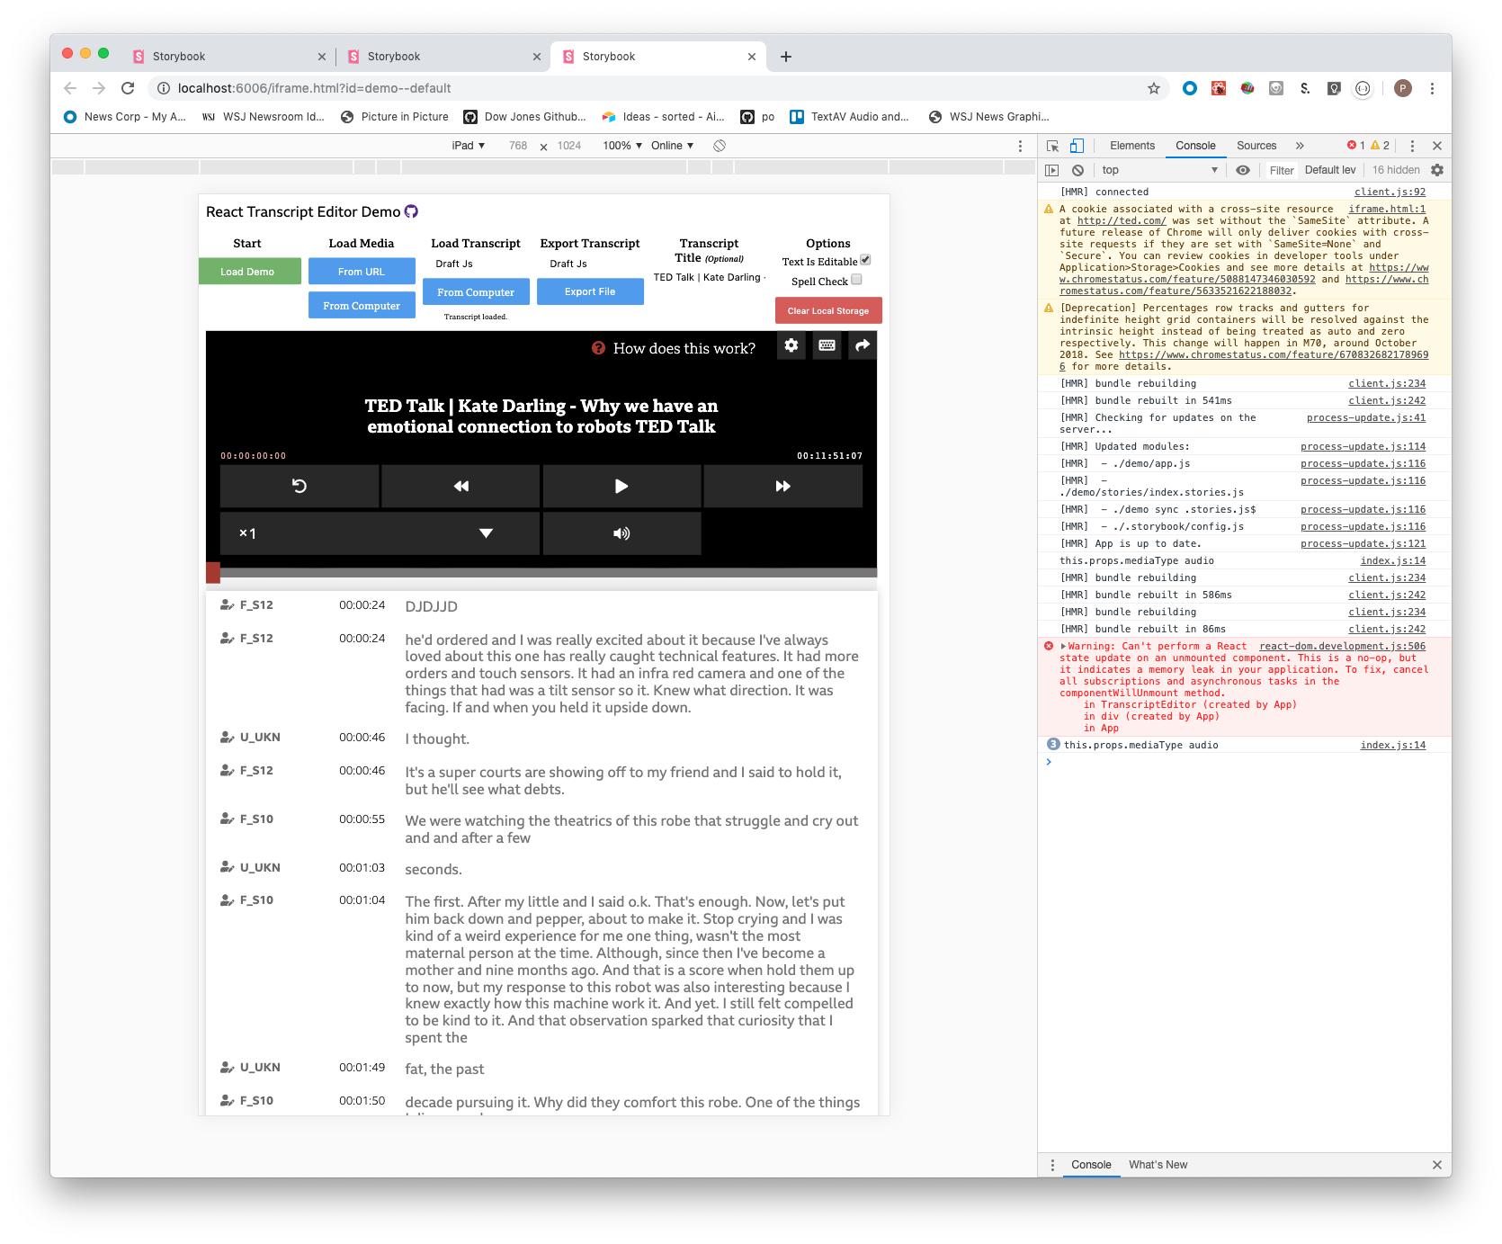Viewport: 1502px width, 1244px height.
Task: Load media From URL
Action: click(x=362, y=272)
